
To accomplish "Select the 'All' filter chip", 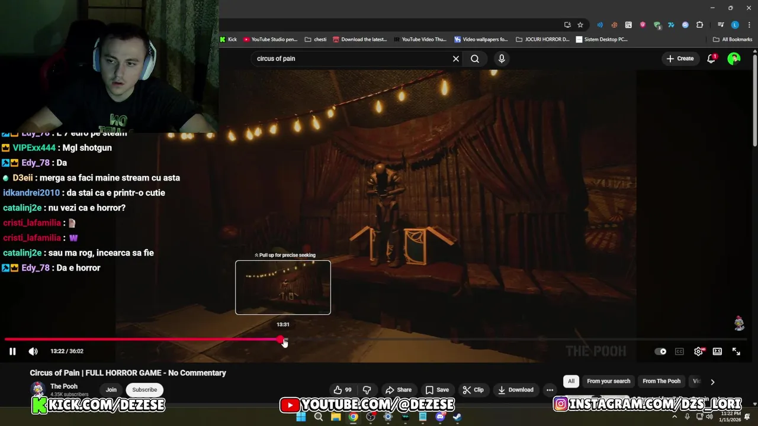I will [571, 381].
